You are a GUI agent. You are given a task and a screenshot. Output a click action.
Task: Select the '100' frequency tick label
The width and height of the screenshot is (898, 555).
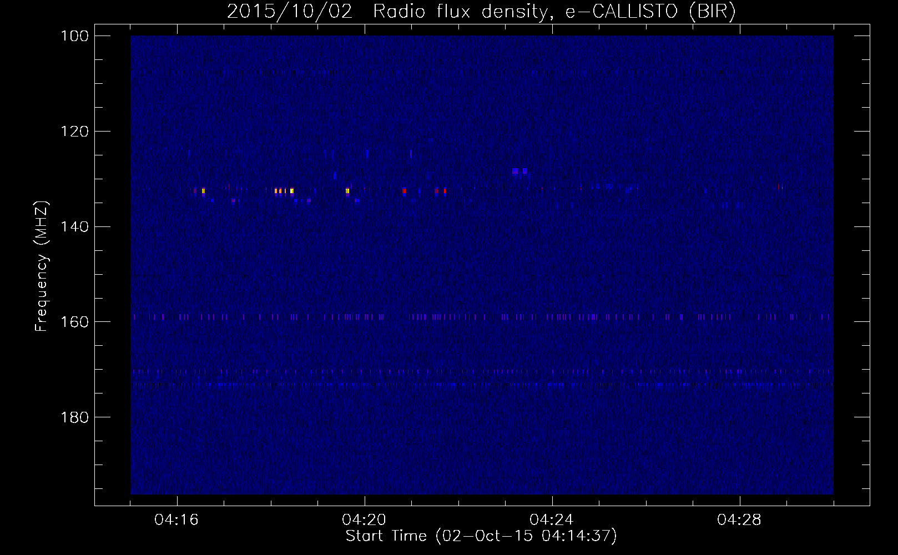[74, 36]
